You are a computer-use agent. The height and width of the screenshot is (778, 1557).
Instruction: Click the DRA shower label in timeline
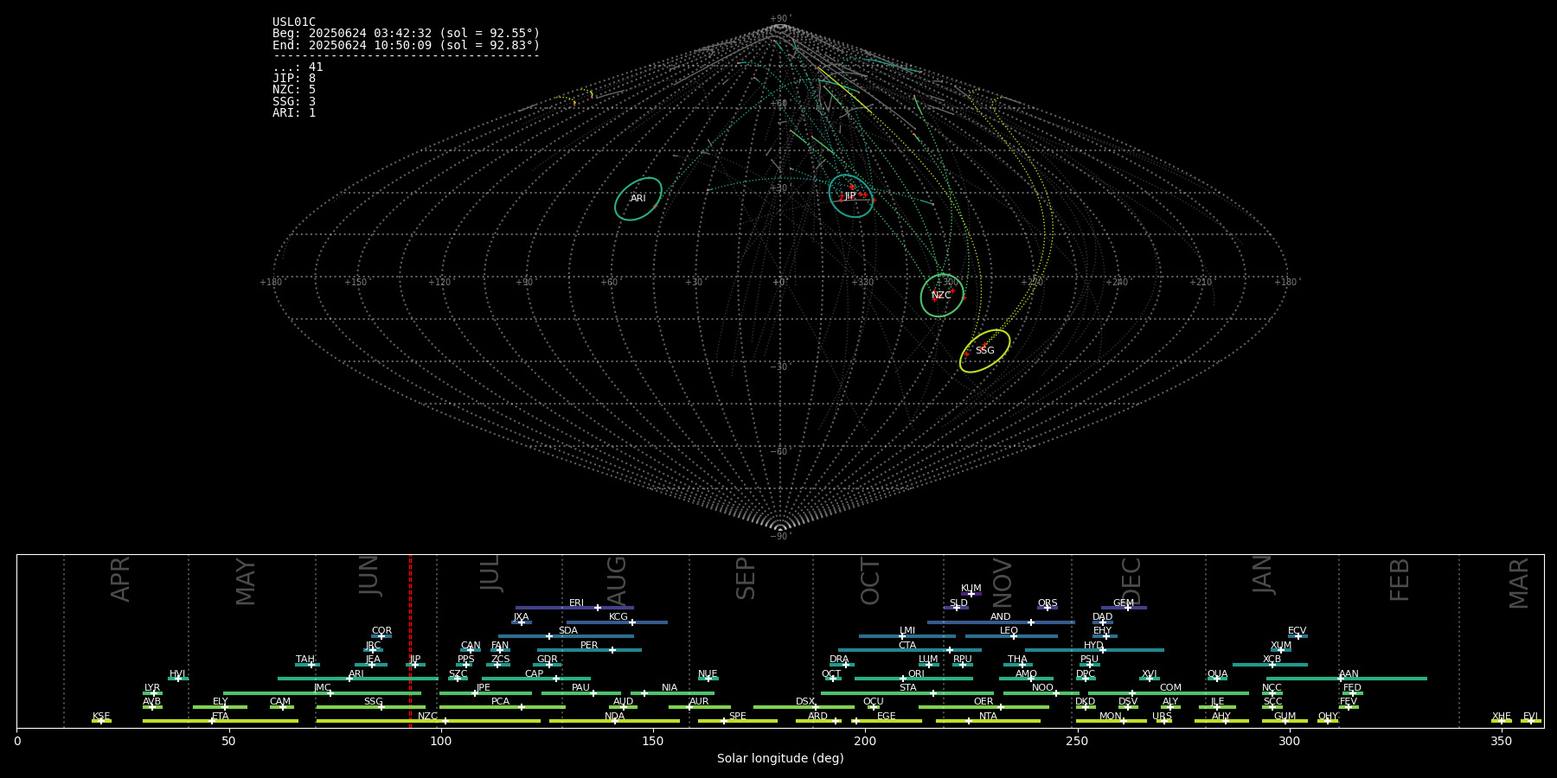(839, 660)
